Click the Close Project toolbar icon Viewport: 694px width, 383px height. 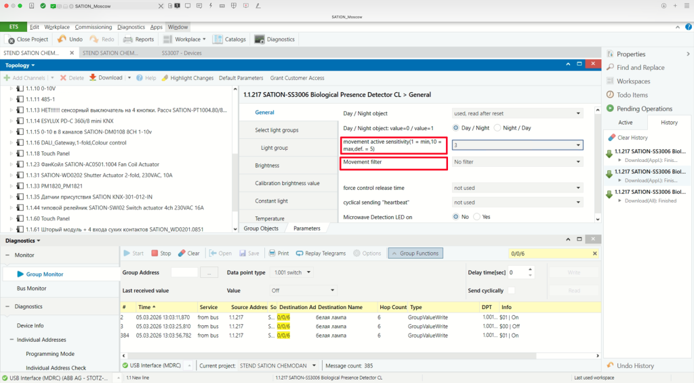point(9,39)
